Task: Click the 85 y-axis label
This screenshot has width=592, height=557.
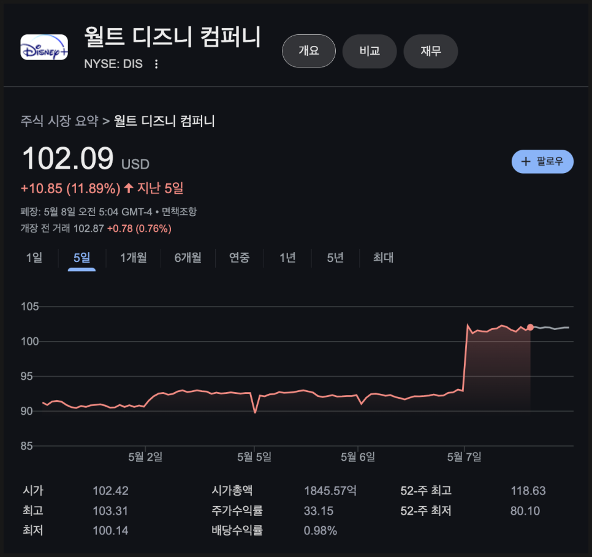Action: [x=27, y=446]
